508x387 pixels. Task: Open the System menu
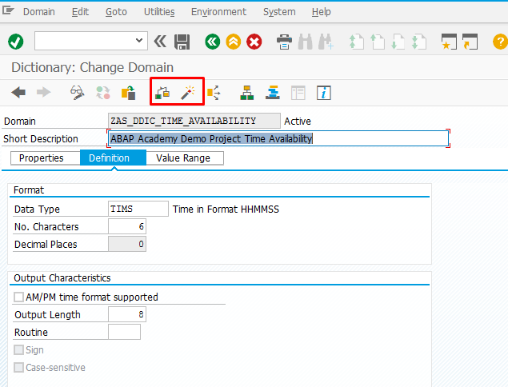(279, 12)
